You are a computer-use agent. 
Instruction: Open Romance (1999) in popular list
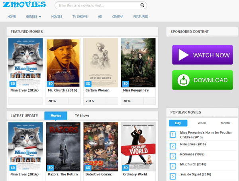pos(192,154)
